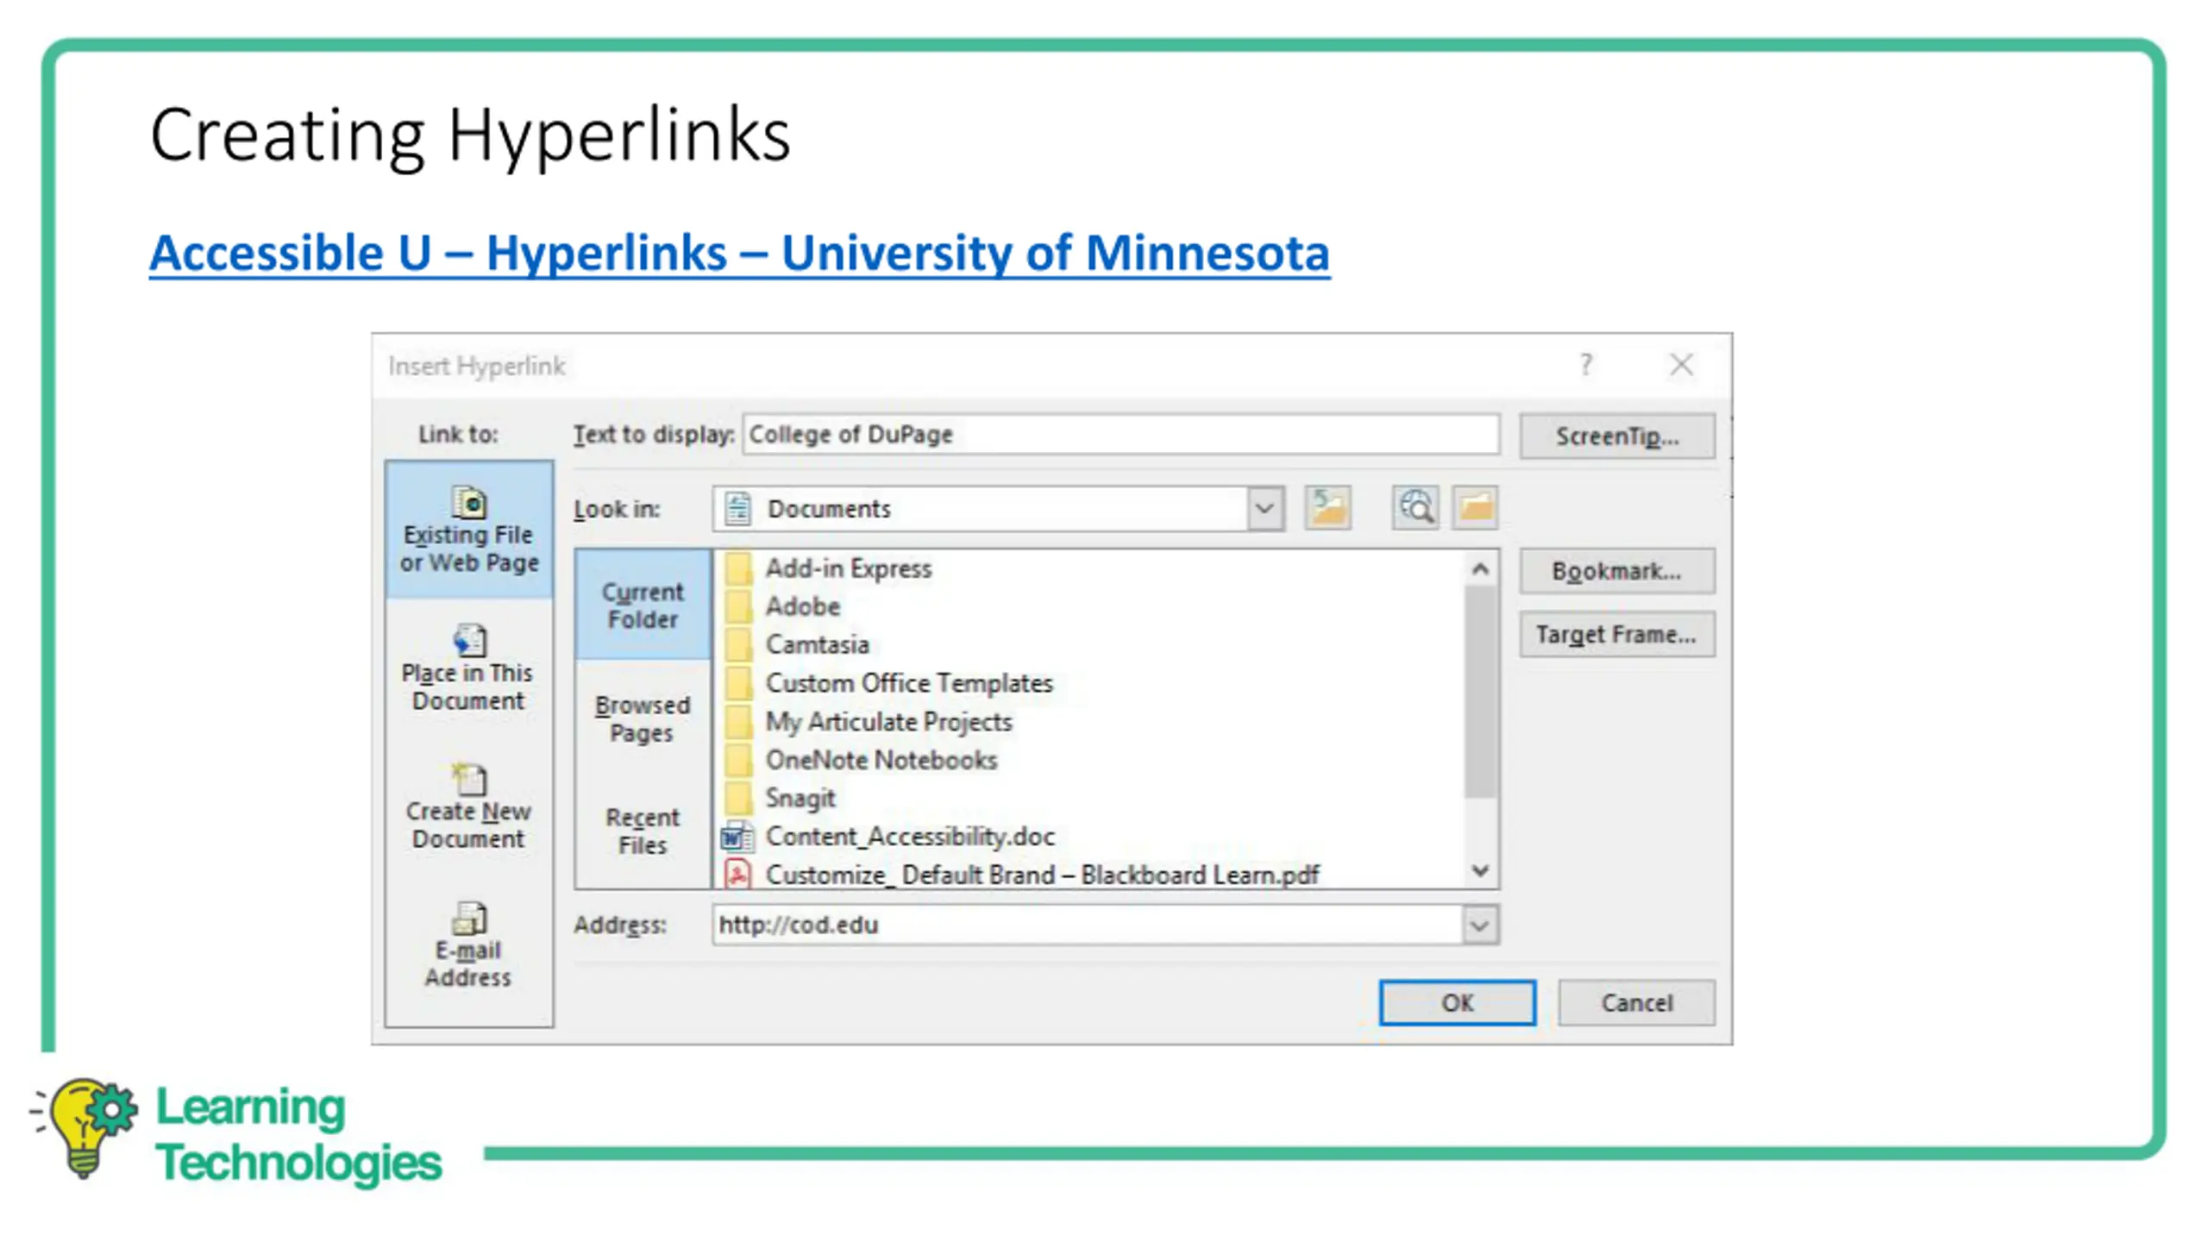Select 'My Articulate Projects' entry
The image size is (2208, 1242).
(x=889, y=721)
